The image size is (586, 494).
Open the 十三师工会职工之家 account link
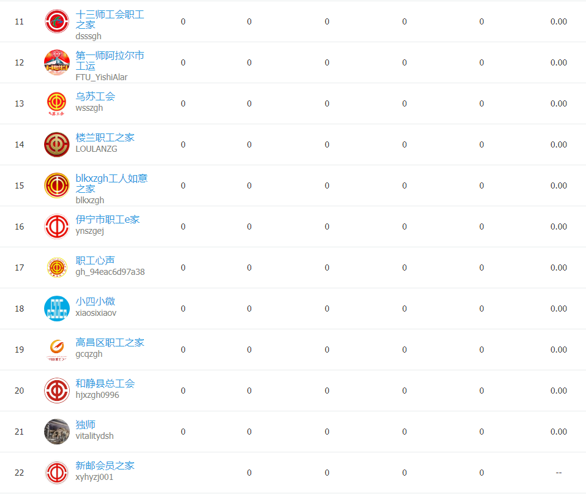[110, 20]
